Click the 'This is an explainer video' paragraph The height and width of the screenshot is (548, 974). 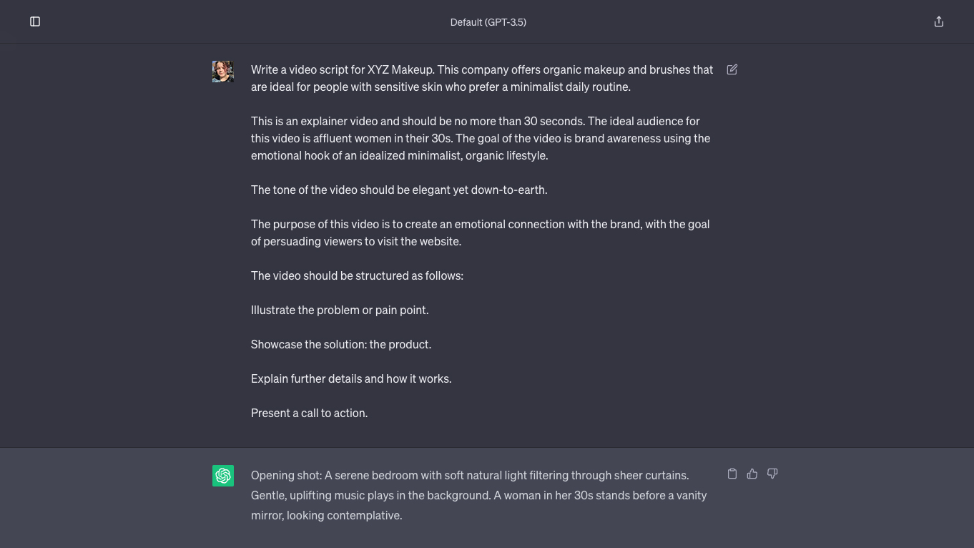click(481, 138)
